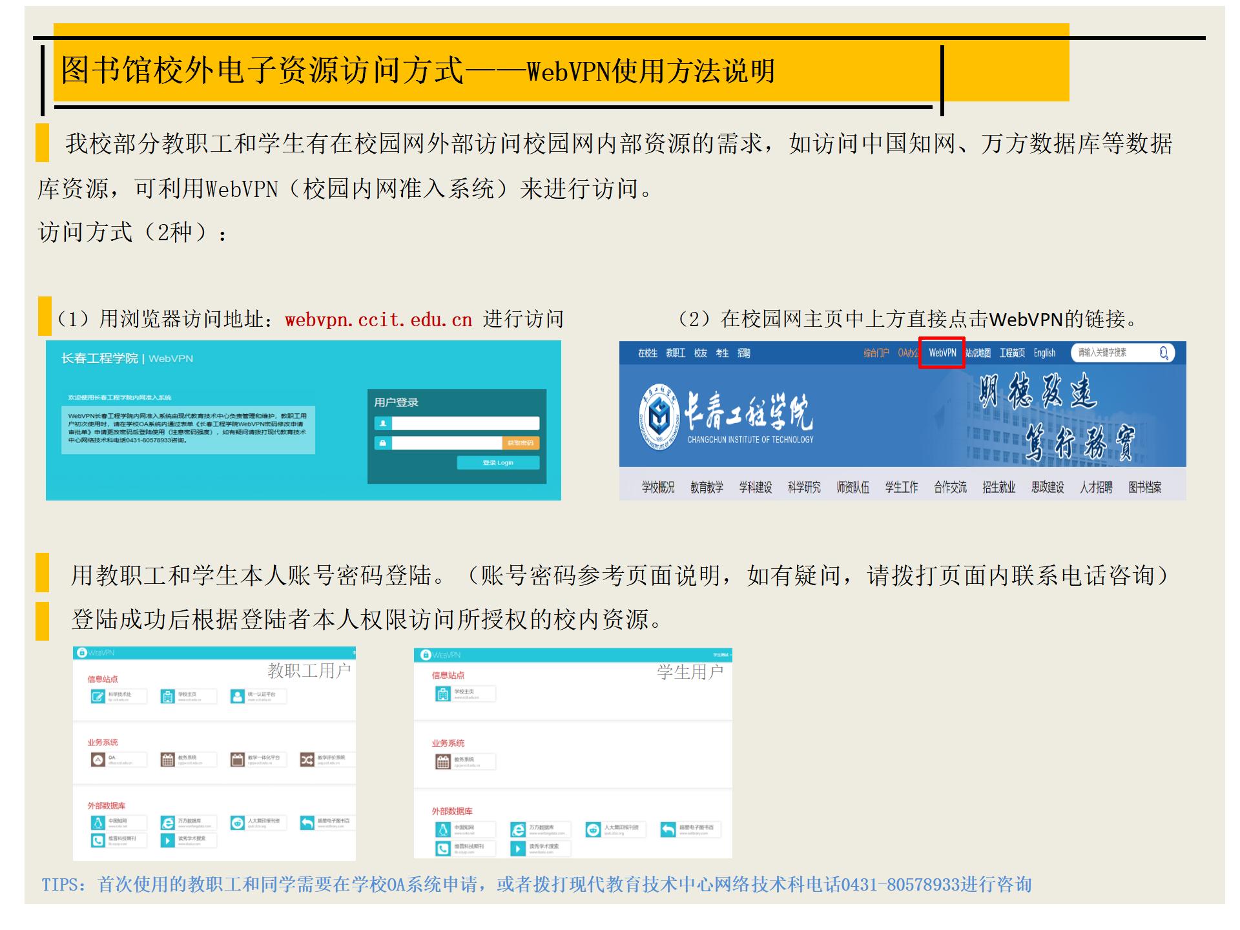The width and height of the screenshot is (1240, 930).
Task: Click 维普科技期刊 phone icon in staff panel
Action: pos(98,840)
